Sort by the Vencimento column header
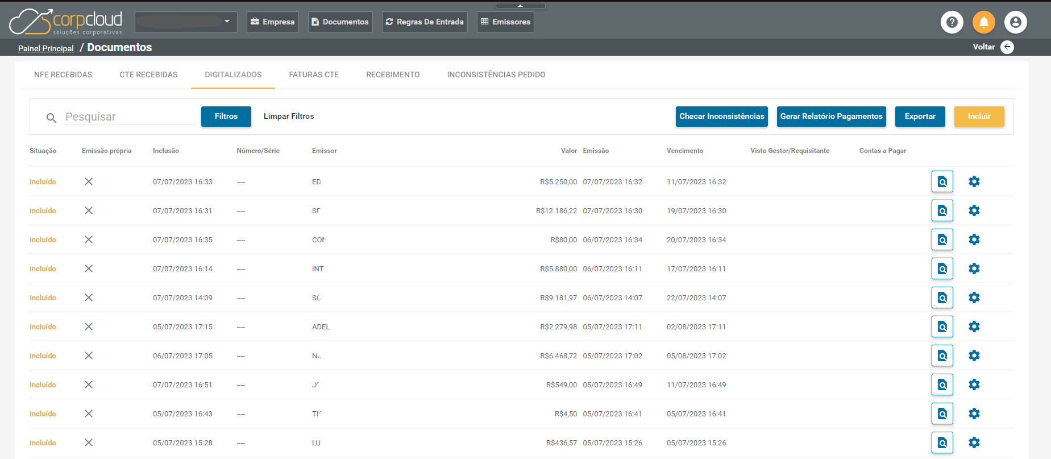The height and width of the screenshot is (459, 1051). point(685,151)
